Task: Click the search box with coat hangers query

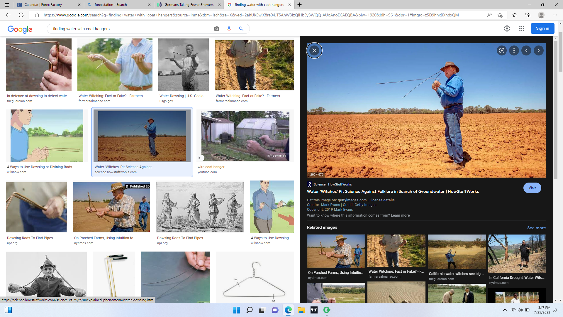Action: [129, 29]
